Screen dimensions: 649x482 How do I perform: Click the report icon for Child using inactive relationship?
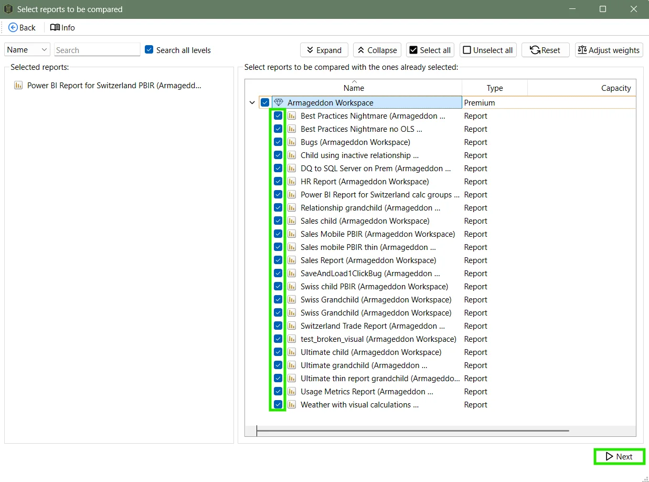tap(292, 155)
